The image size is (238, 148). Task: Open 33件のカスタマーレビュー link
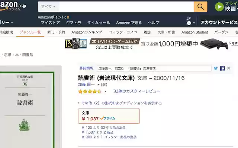[136, 91]
